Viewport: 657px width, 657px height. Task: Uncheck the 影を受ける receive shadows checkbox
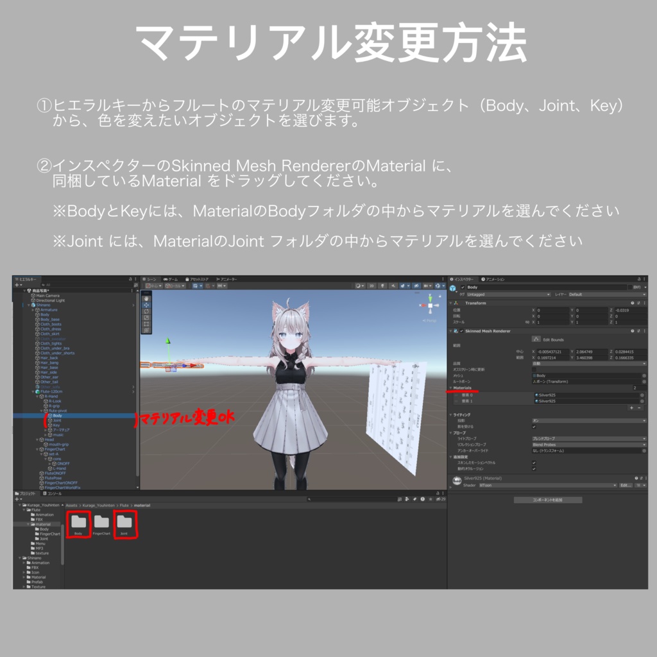point(534,426)
